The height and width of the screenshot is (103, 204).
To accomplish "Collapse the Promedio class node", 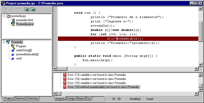I will [x=4, y=42].
